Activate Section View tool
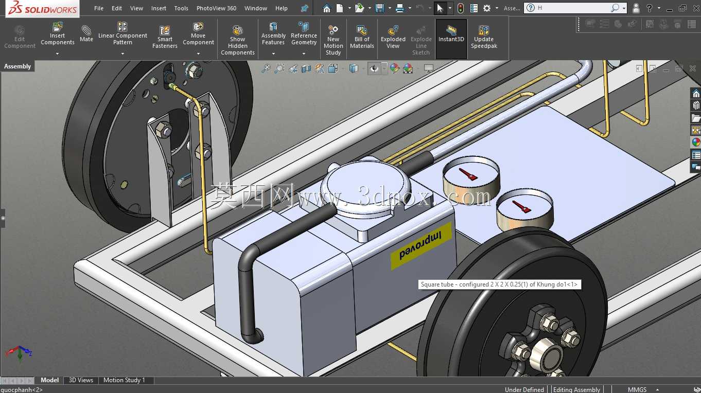Screen dimensions: 701x393 pos(306,68)
